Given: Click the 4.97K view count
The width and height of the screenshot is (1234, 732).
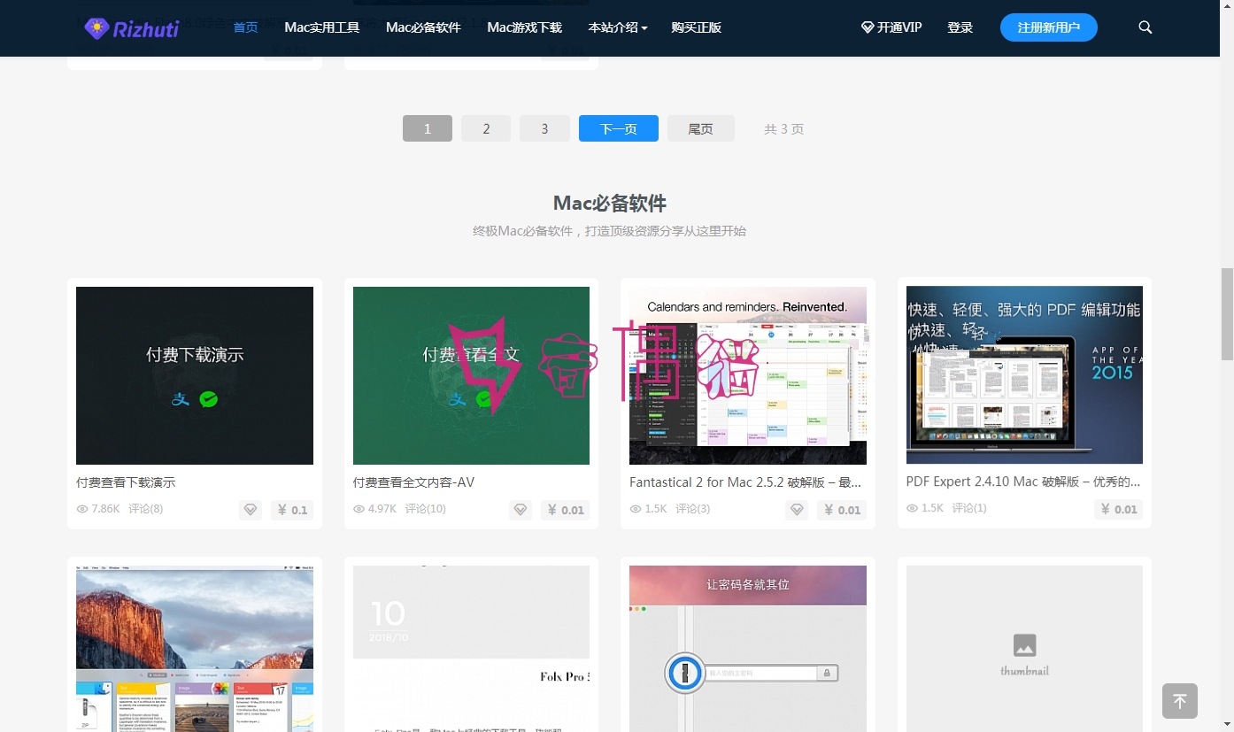Looking at the screenshot, I should point(382,509).
